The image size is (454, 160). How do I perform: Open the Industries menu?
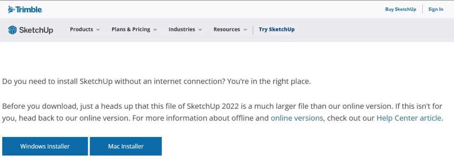(x=182, y=30)
